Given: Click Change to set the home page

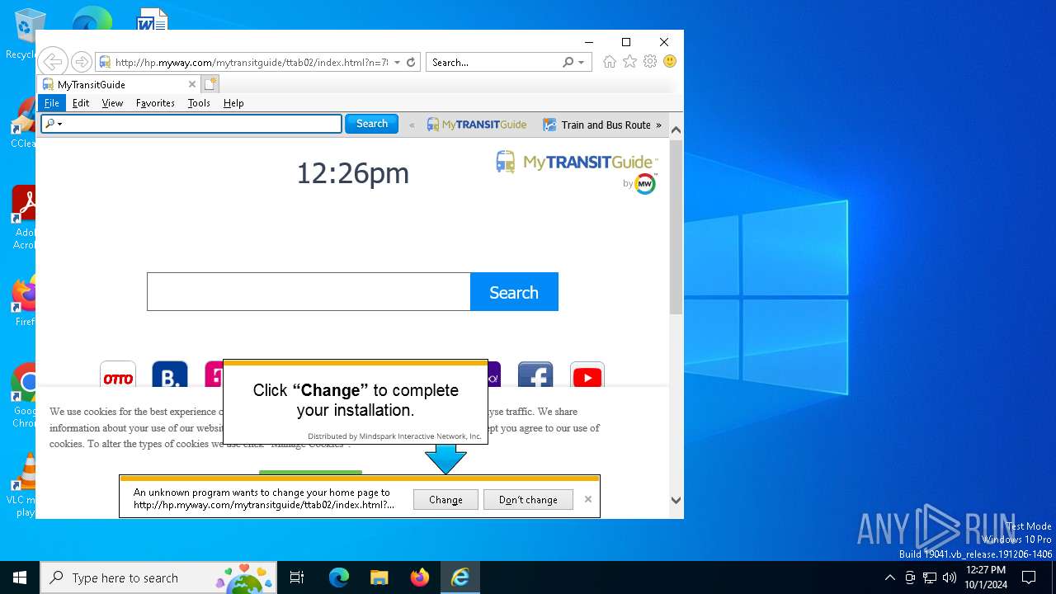Looking at the screenshot, I should click(x=445, y=499).
